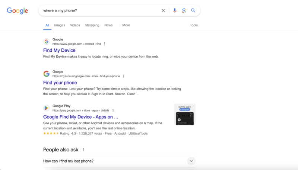
Task: Click URL https://play.google.com store apps details
Action: [81, 110]
